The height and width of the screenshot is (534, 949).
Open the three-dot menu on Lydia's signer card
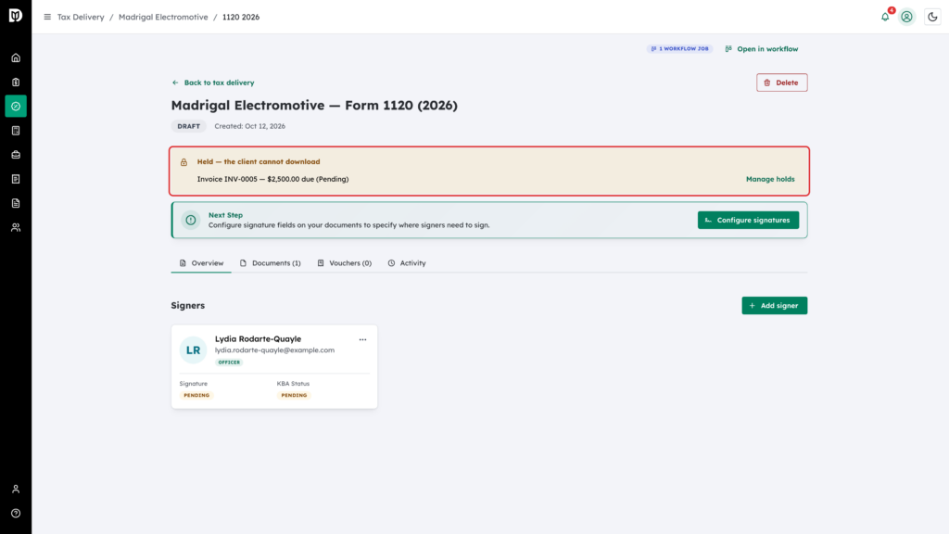(x=362, y=339)
